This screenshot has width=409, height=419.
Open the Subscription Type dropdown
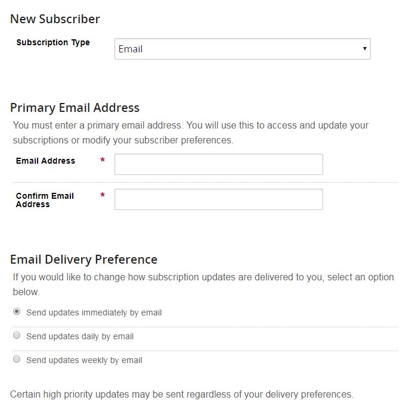[x=242, y=49]
